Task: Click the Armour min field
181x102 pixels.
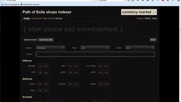Action: 40,84
